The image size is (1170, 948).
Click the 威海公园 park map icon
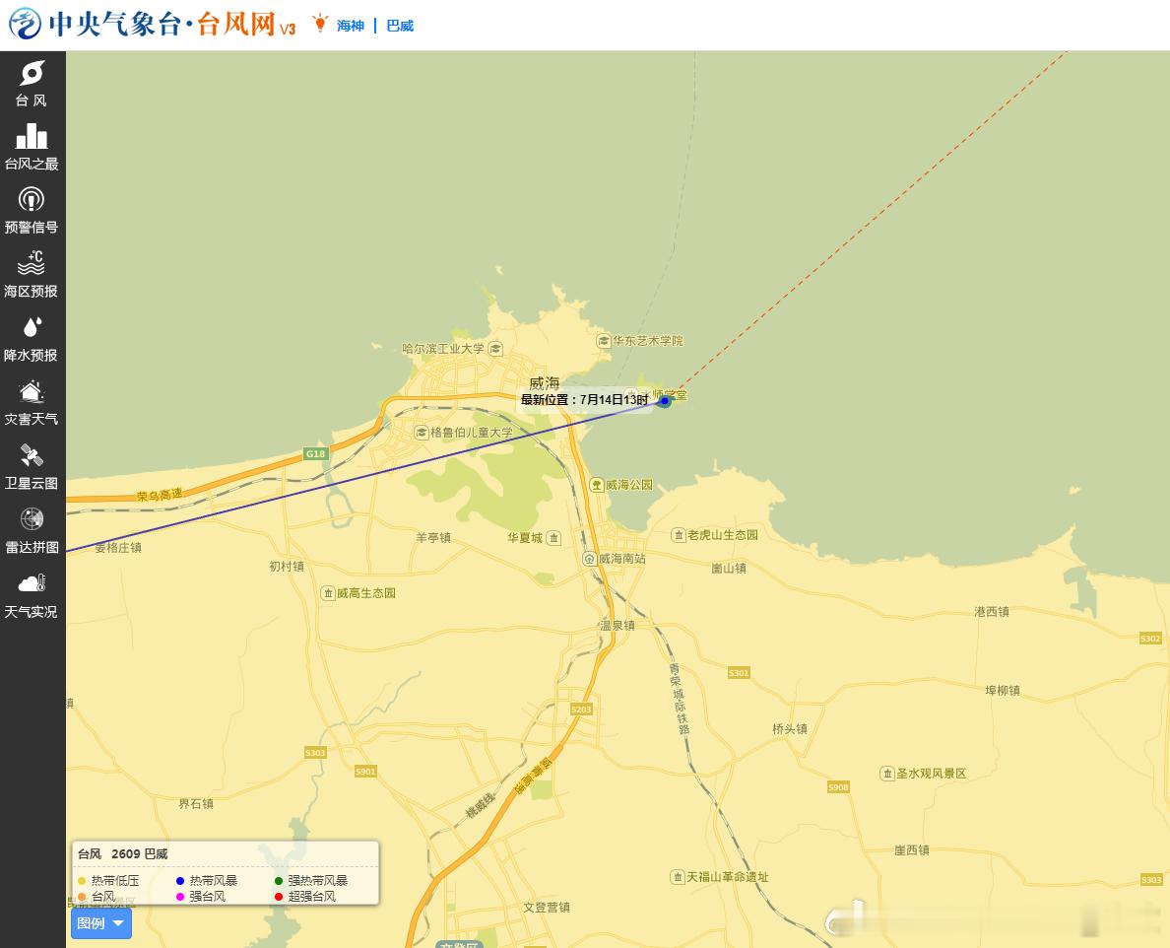click(x=596, y=485)
